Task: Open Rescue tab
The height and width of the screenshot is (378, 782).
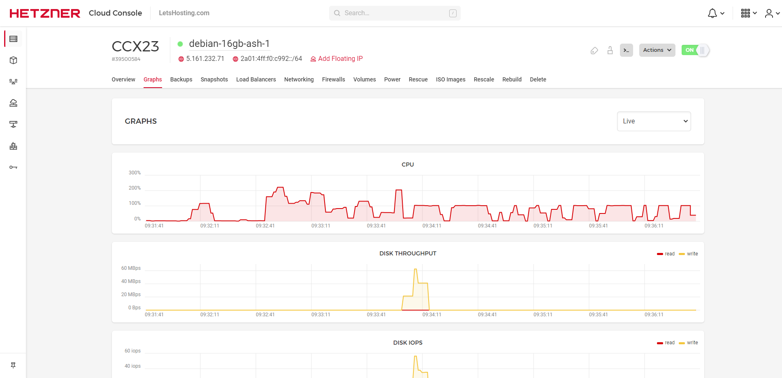Action: pos(418,79)
